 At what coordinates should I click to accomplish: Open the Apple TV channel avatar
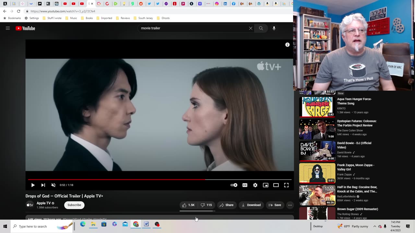point(30,205)
